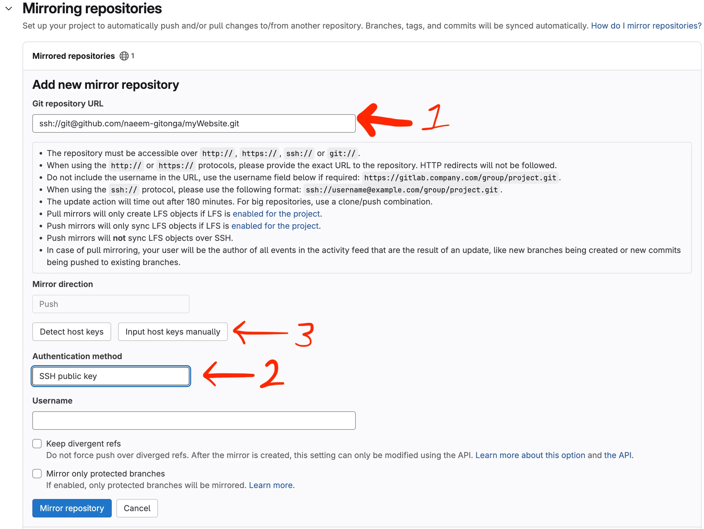Click the Mirror repository button
The width and height of the screenshot is (704, 529).
pos(72,508)
